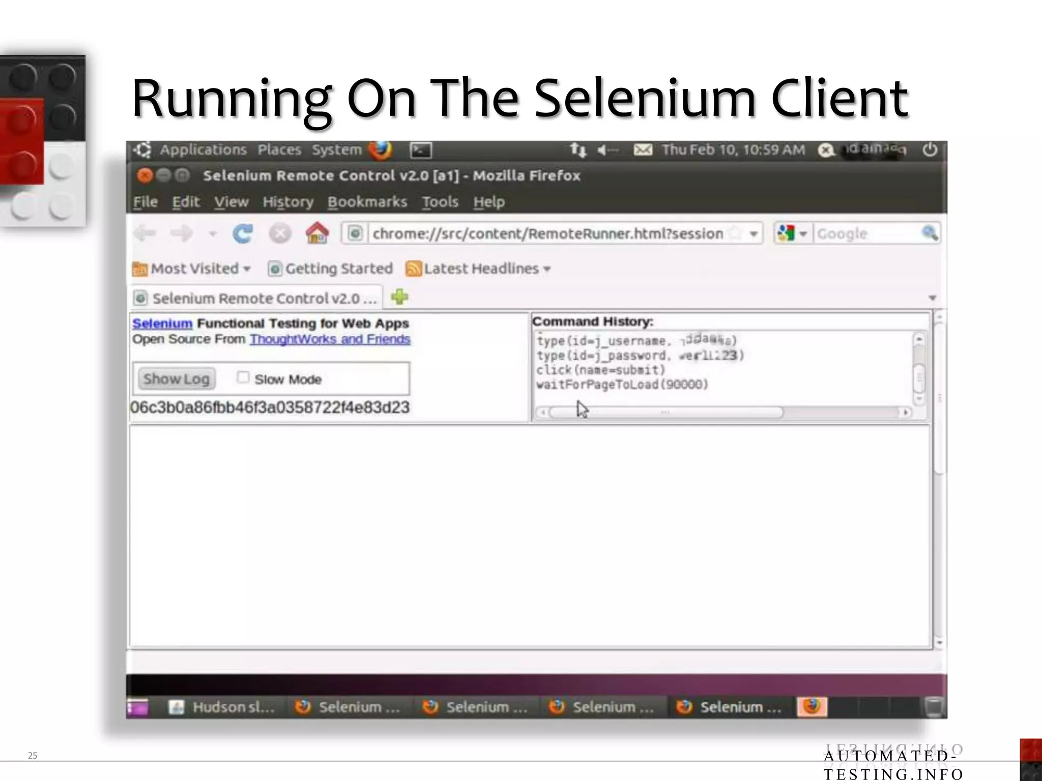Launch terminal from the top panel icon
This screenshot has height=781, width=1042.
421,150
